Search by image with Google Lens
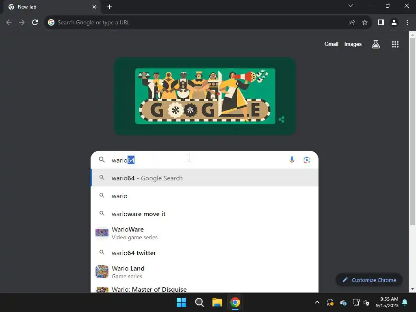This screenshot has height=312, width=416. coord(307,160)
